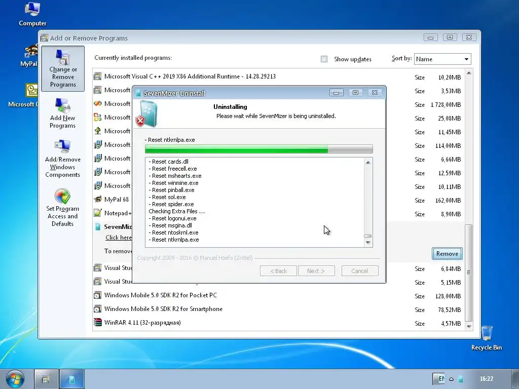Image resolution: width=519 pixels, height=389 pixels.
Task: Minimize the SevenMizer Uninstall dialog
Action: (337, 93)
